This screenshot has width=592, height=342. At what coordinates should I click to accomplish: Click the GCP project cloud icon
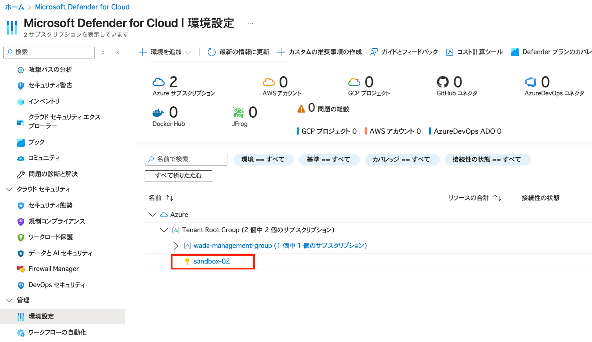354,82
